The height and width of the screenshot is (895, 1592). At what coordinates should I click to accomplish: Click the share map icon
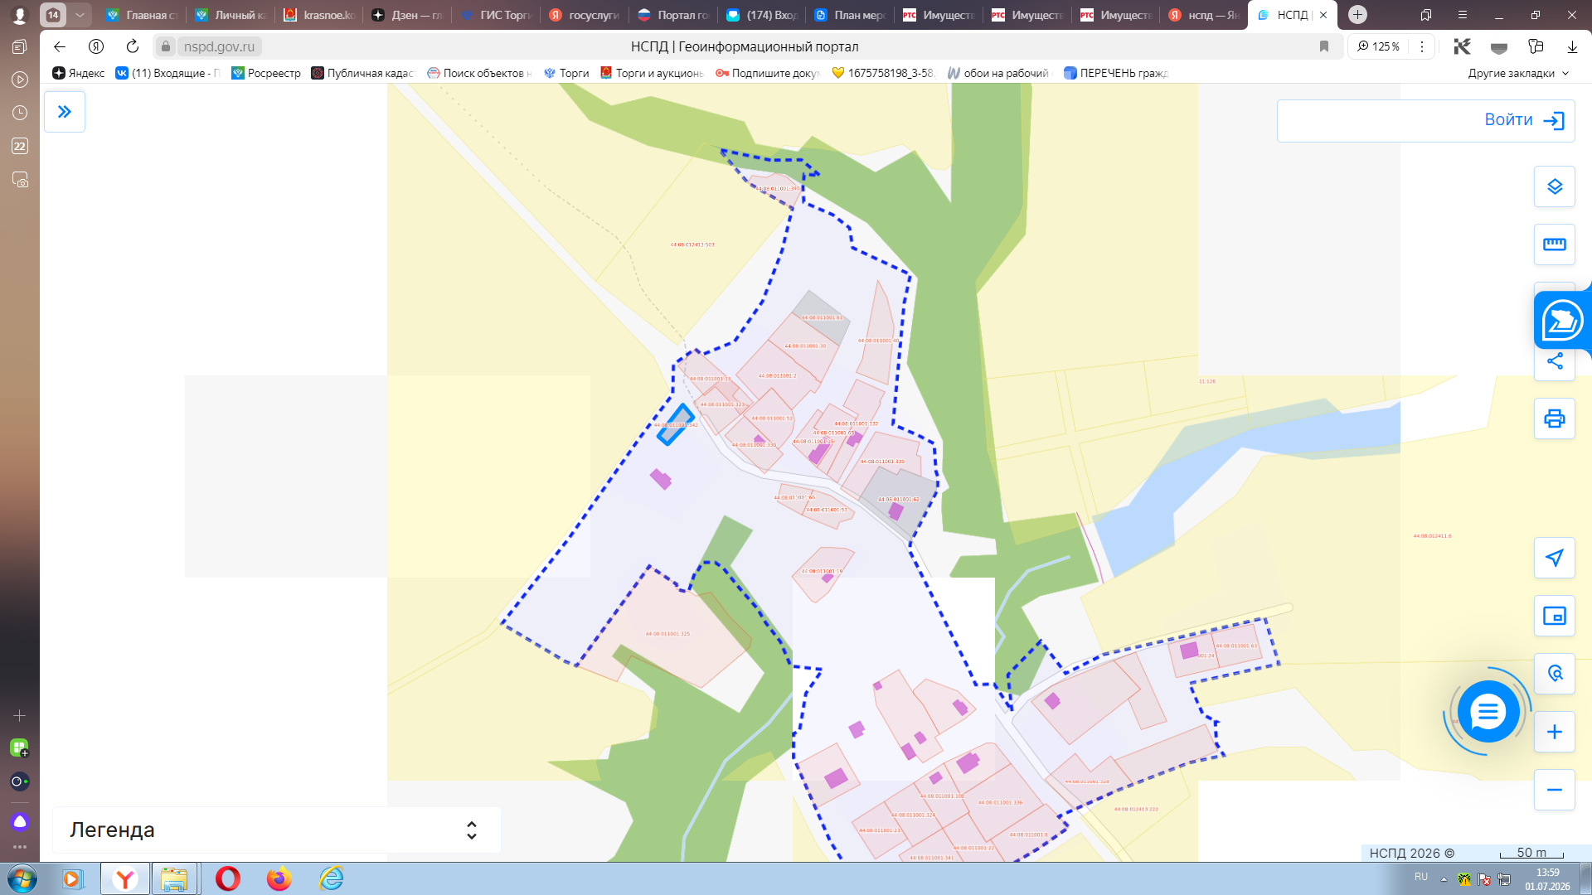tap(1554, 362)
